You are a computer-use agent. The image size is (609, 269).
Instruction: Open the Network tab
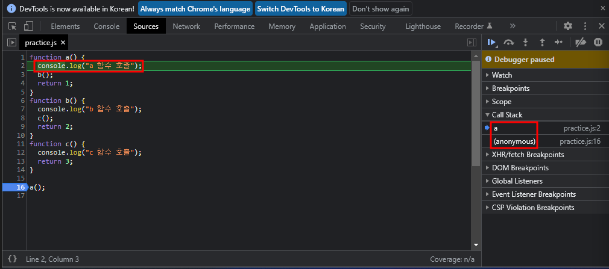point(186,26)
